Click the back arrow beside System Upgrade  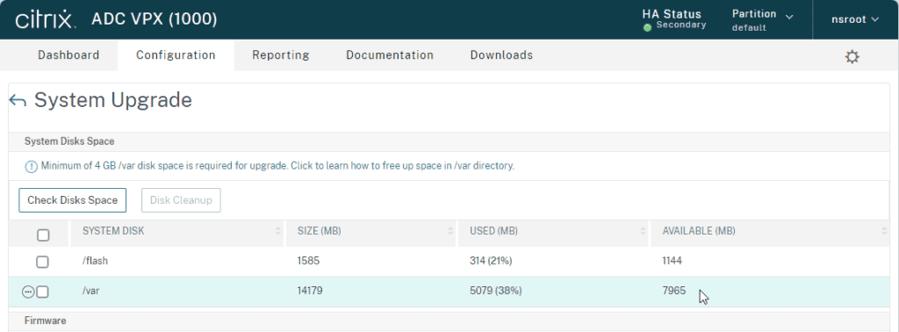click(18, 101)
